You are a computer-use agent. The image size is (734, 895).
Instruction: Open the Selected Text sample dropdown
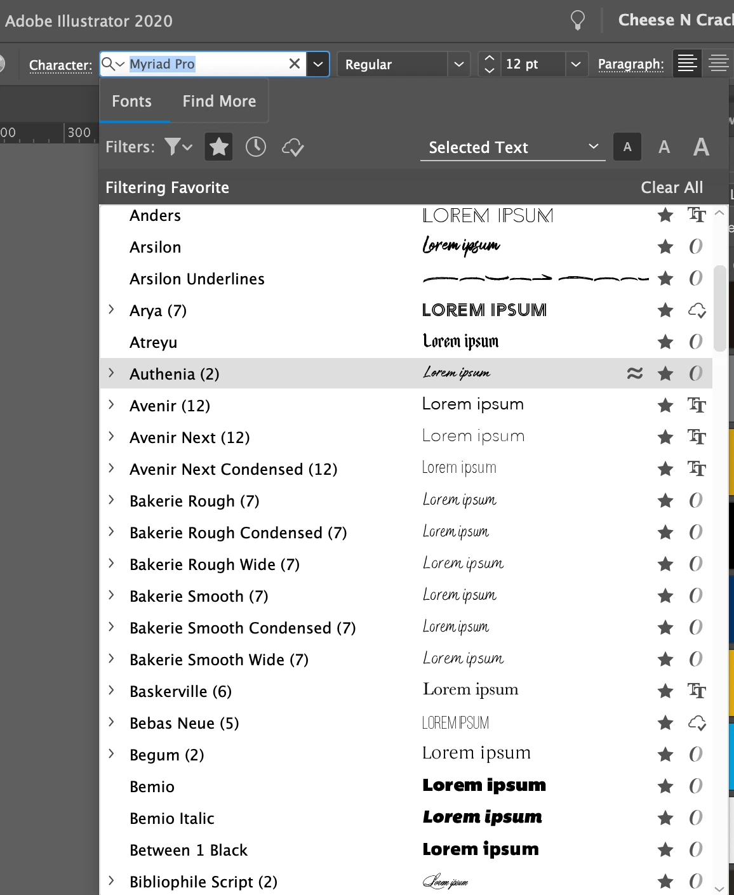[512, 147]
